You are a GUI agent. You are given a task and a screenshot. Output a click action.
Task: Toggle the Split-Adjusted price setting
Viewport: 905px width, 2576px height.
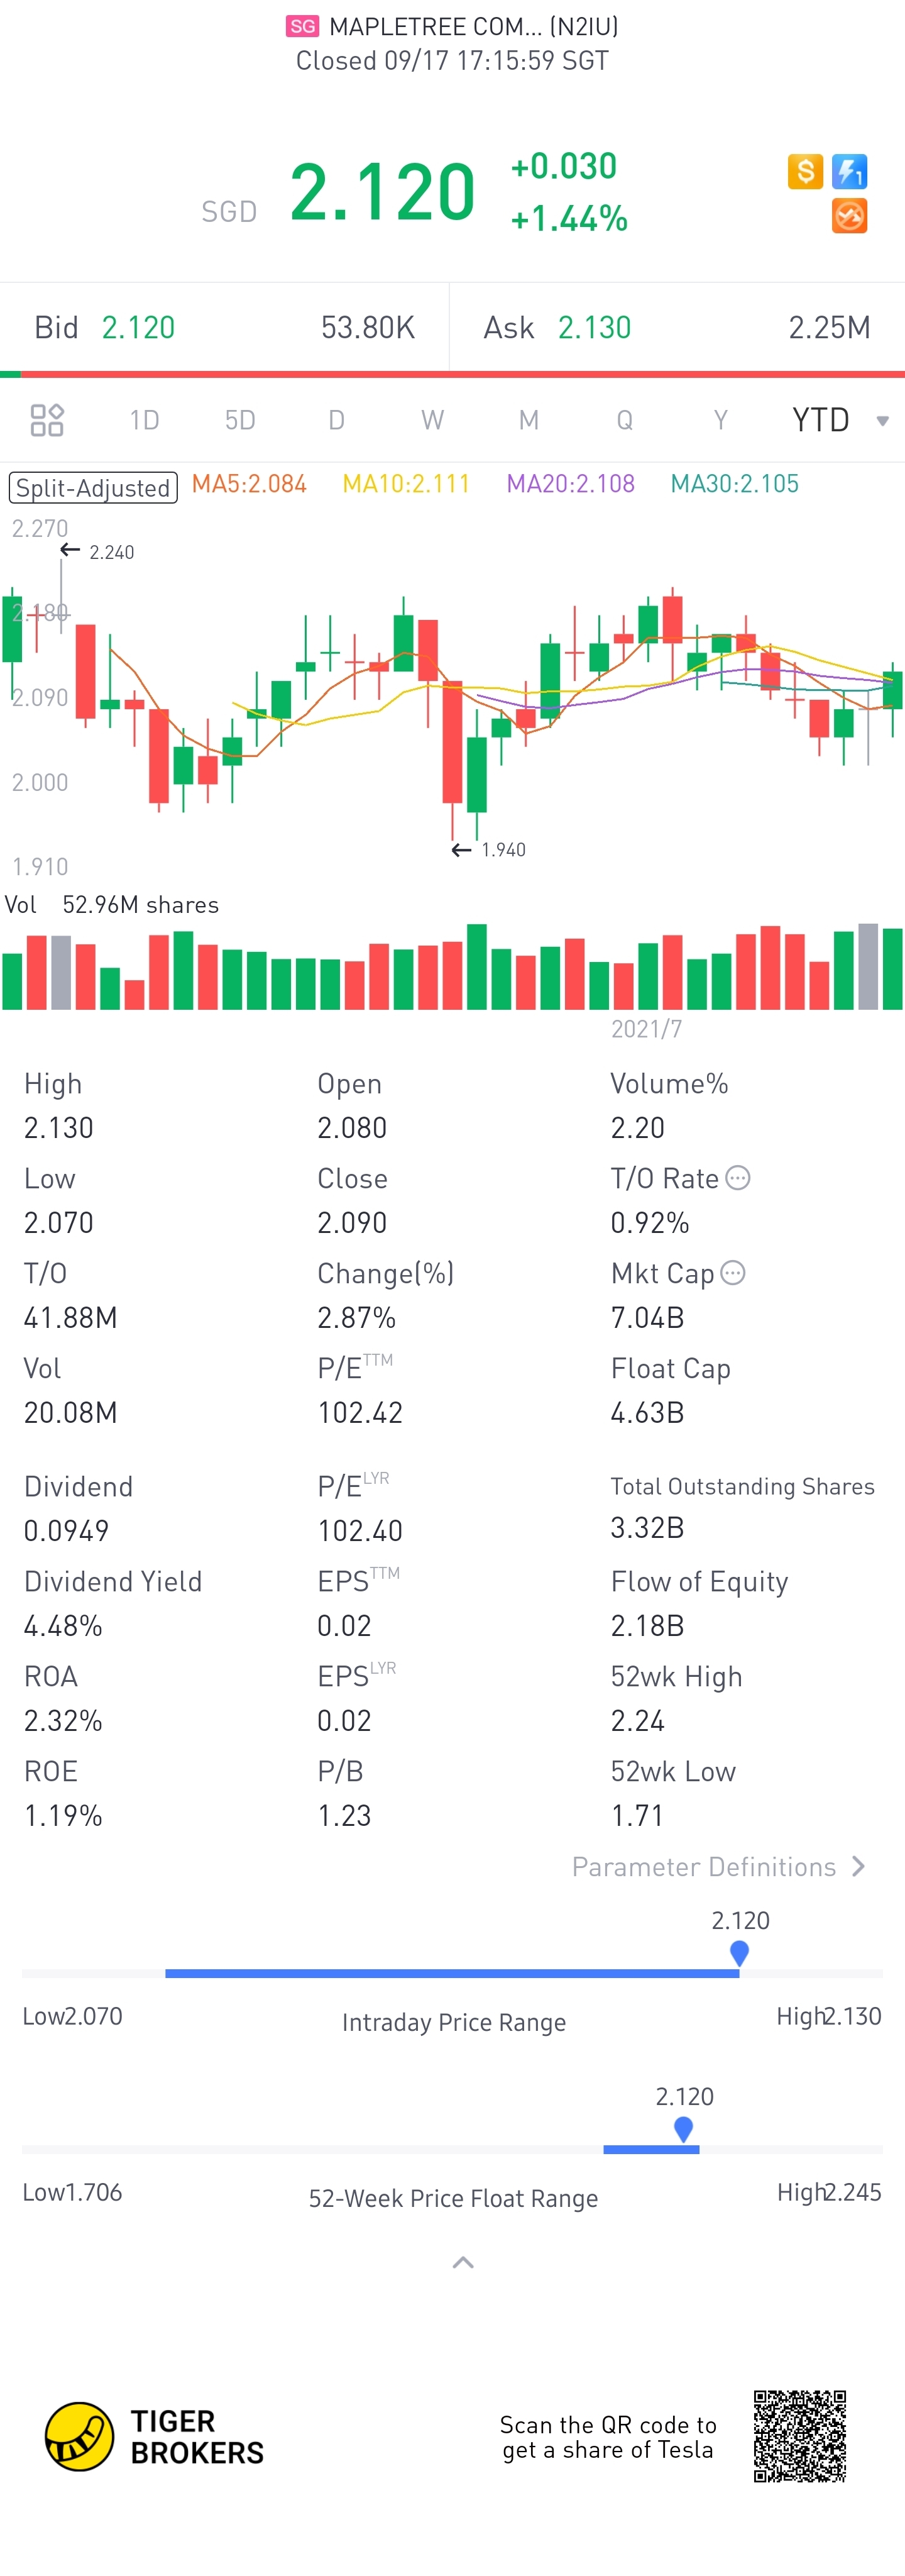coord(93,488)
